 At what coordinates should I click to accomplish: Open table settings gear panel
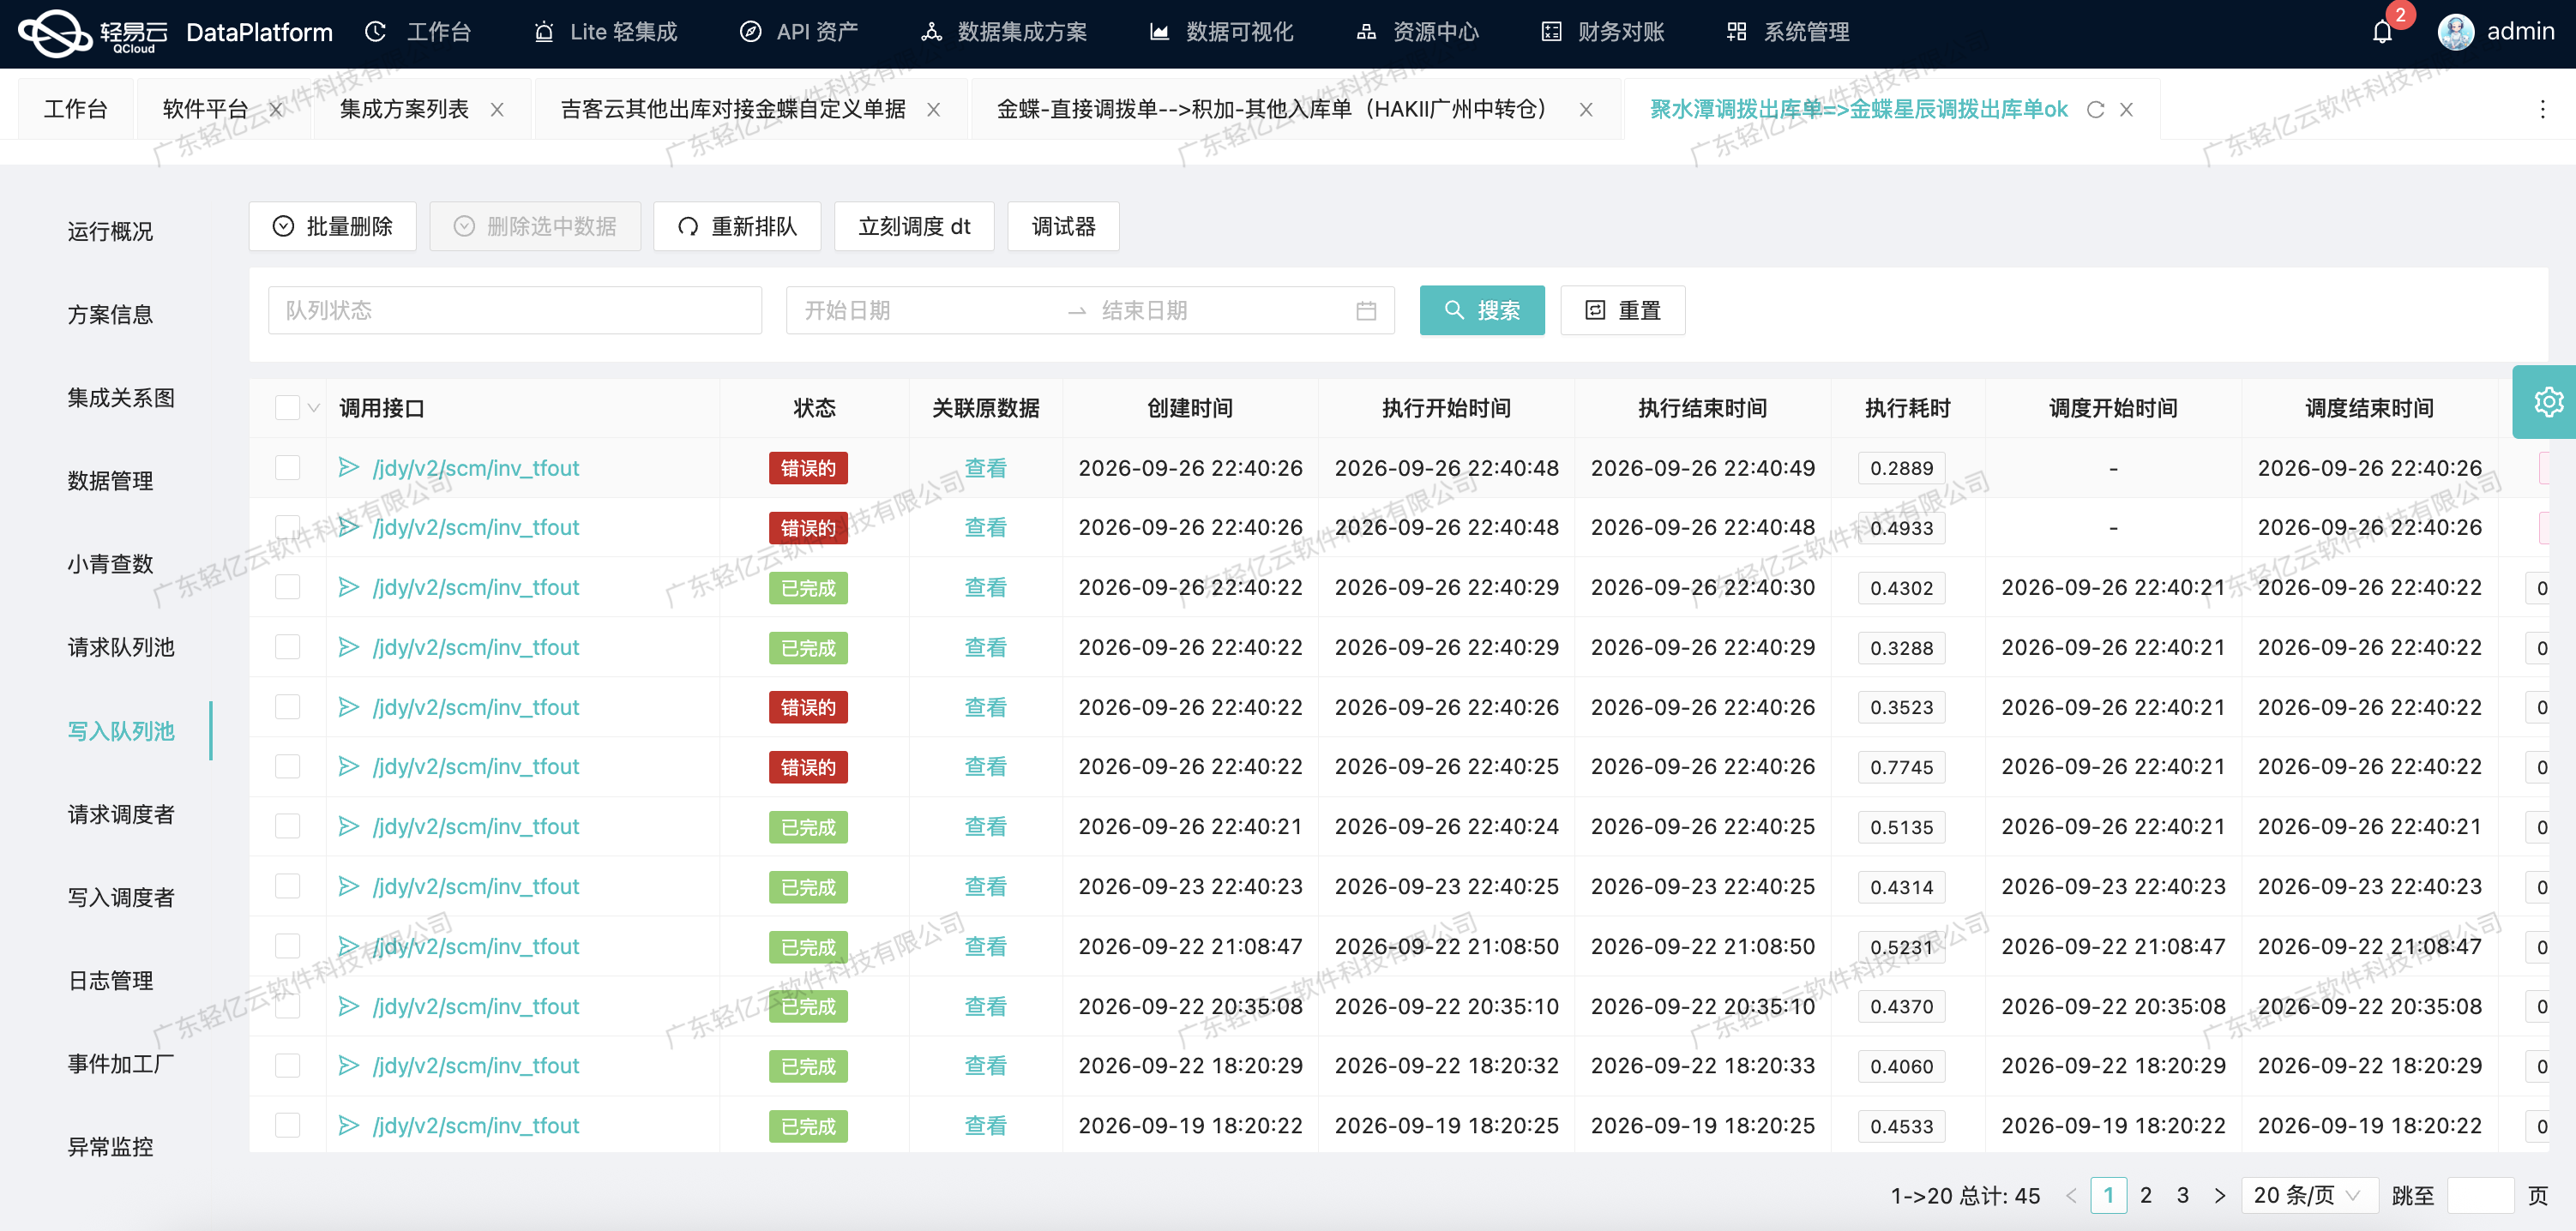(2547, 402)
